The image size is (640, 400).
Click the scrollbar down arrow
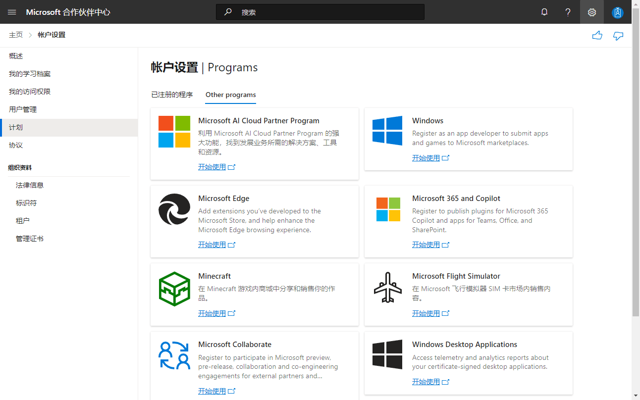pos(636,396)
